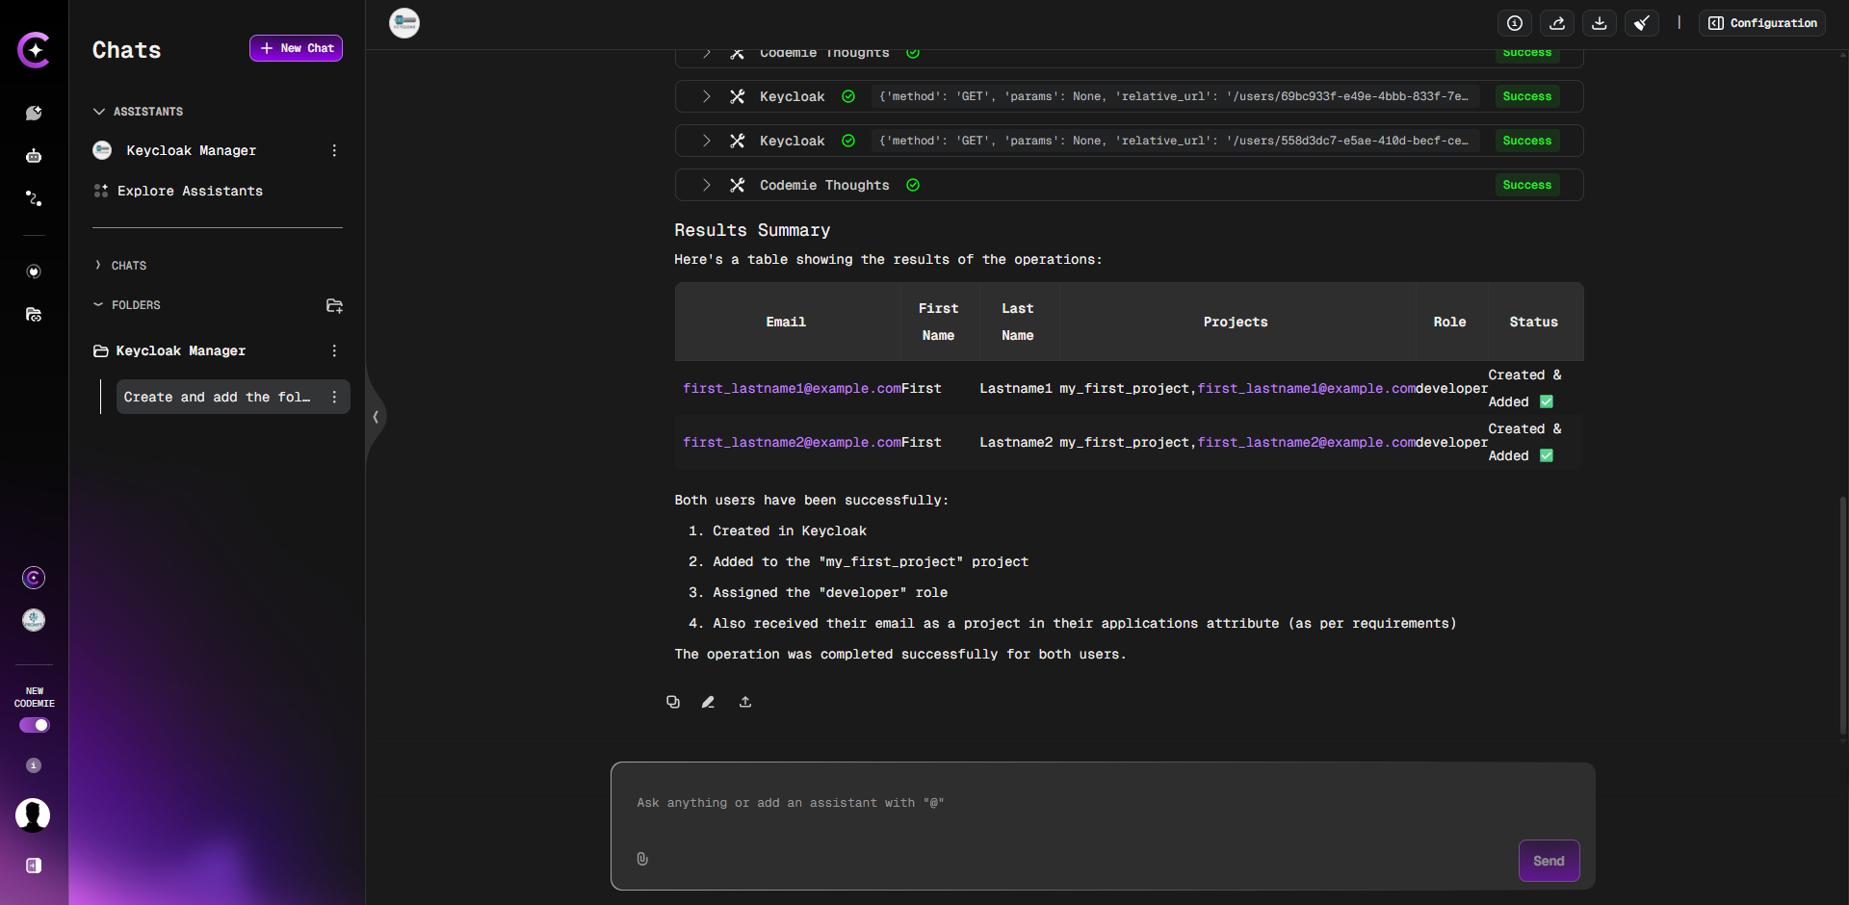This screenshot has width=1849, height=905.
Task: Expand the Chats section in sidebar
Action: point(98,266)
